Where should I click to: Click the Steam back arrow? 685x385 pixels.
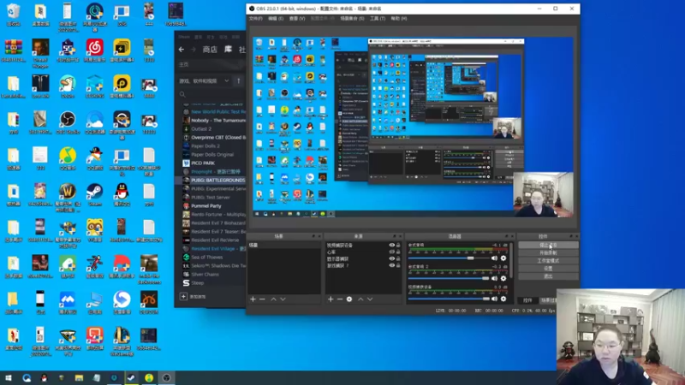click(182, 50)
